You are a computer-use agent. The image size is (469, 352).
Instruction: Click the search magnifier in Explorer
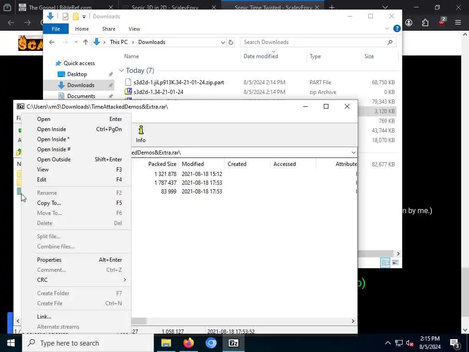point(390,42)
